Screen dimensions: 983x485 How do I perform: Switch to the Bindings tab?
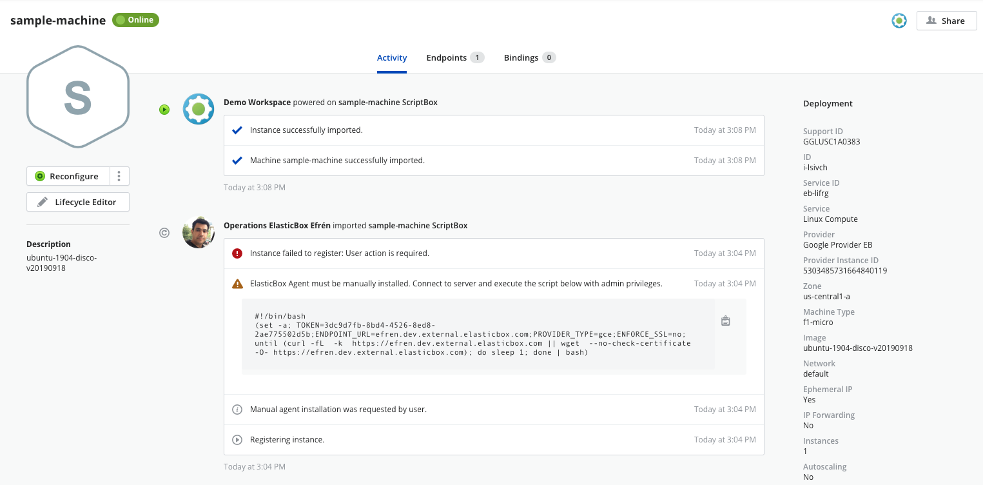pyautogui.click(x=530, y=57)
